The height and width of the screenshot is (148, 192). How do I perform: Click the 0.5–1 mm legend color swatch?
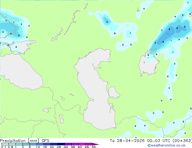click(x=12, y=144)
